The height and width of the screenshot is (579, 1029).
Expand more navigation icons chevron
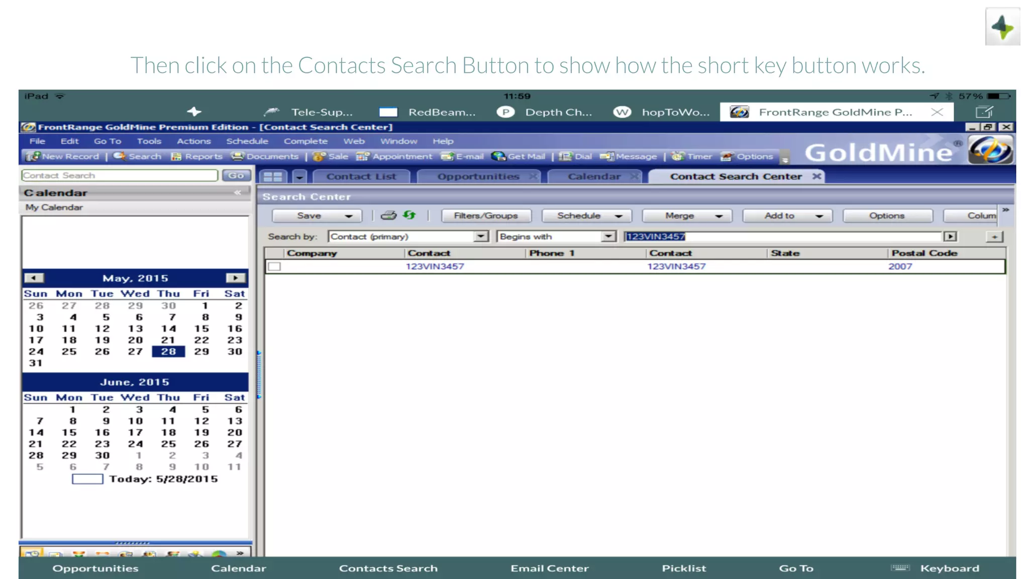[x=240, y=553]
